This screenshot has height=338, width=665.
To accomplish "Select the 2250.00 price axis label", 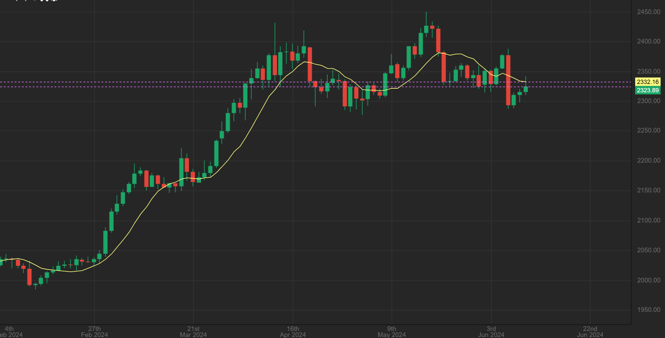I will click(x=649, y=131).
